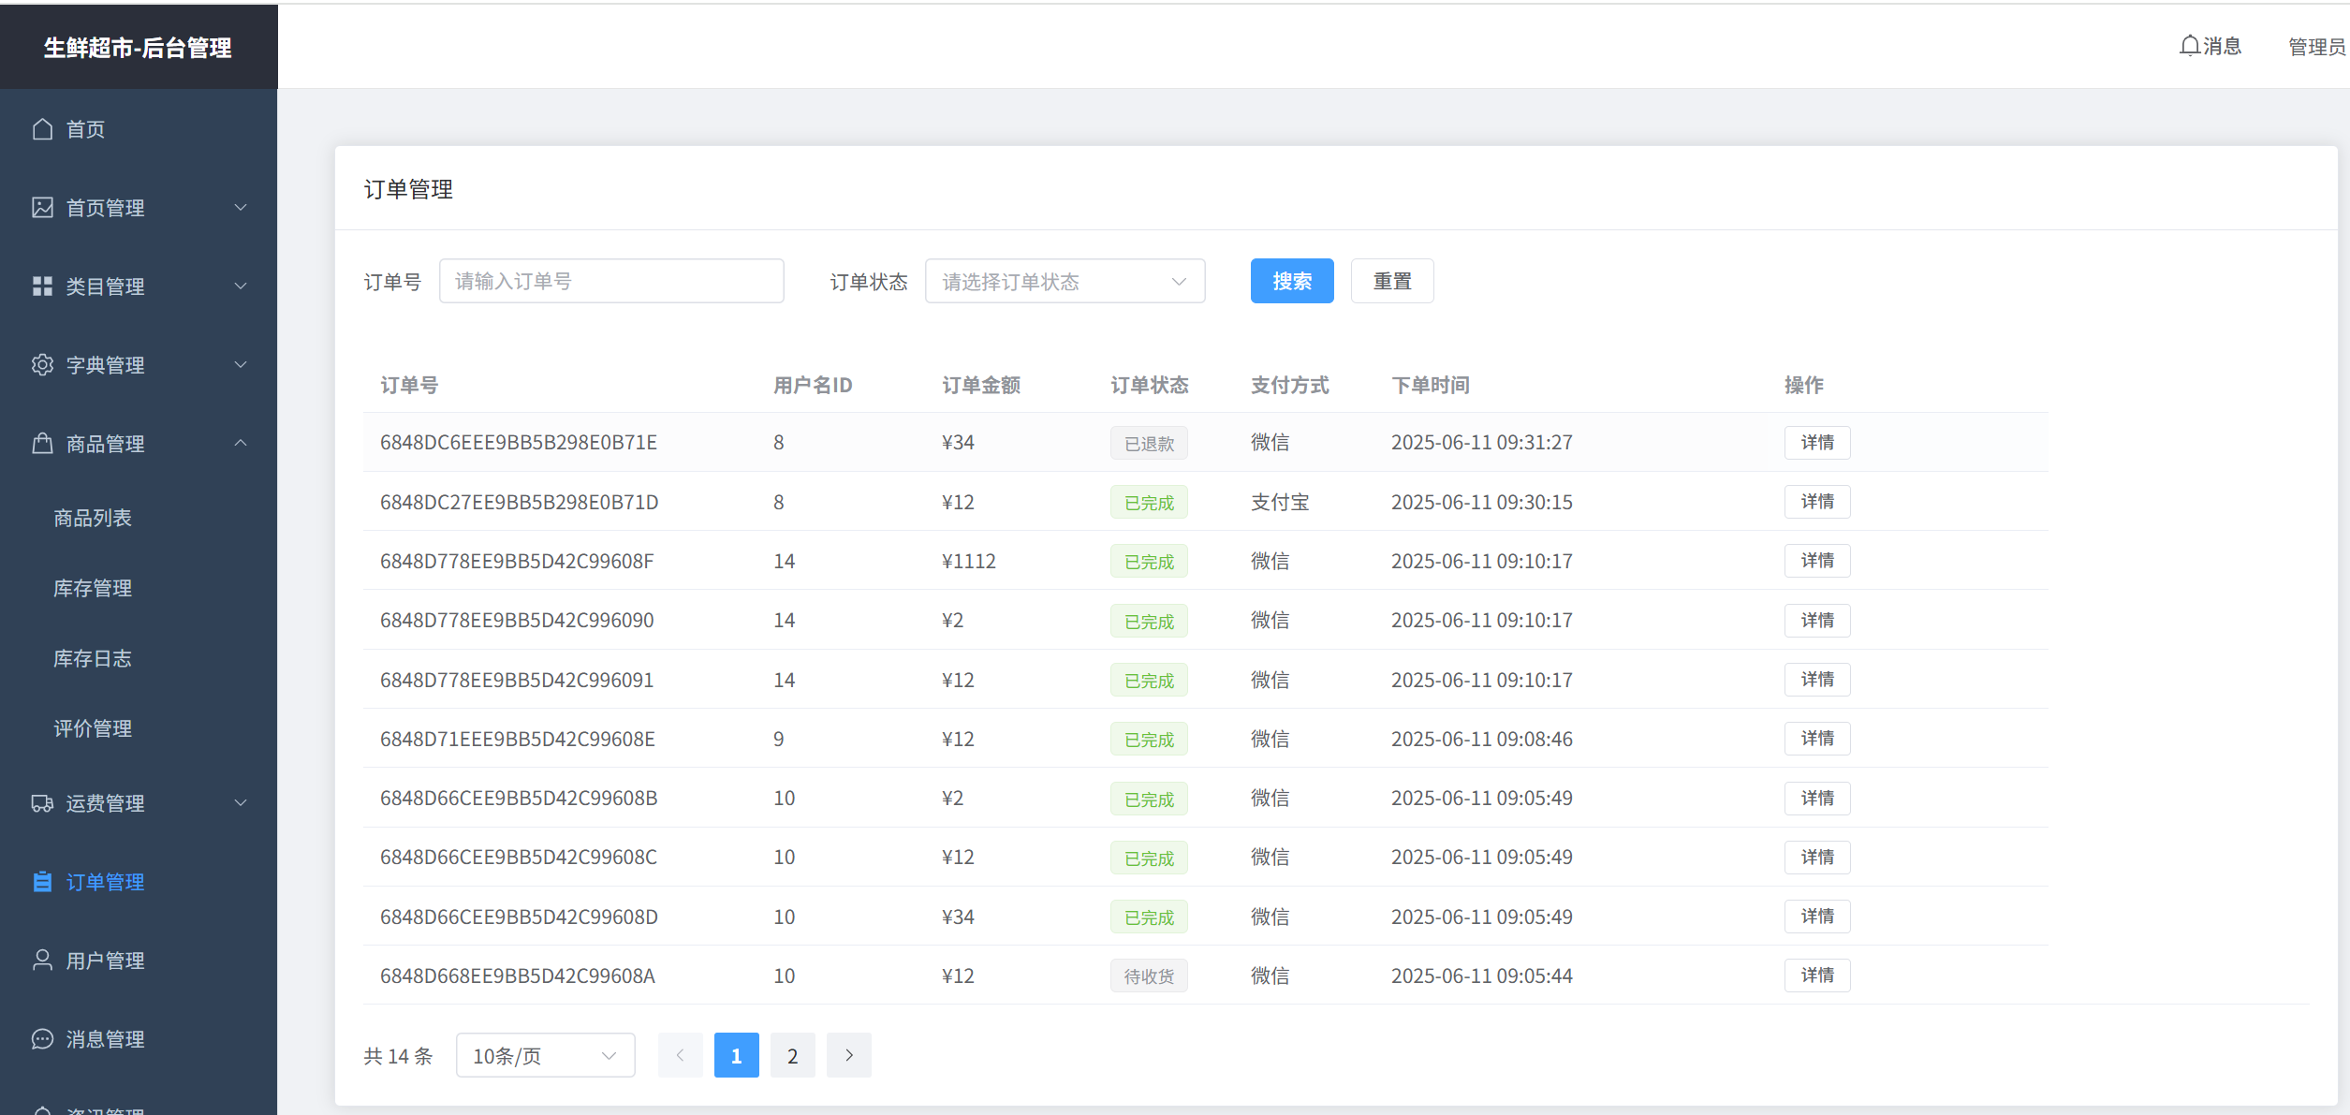The image size is (2350, 1115).
Task: Focus the 请输入订单号 input field
Action: [611, 282]
